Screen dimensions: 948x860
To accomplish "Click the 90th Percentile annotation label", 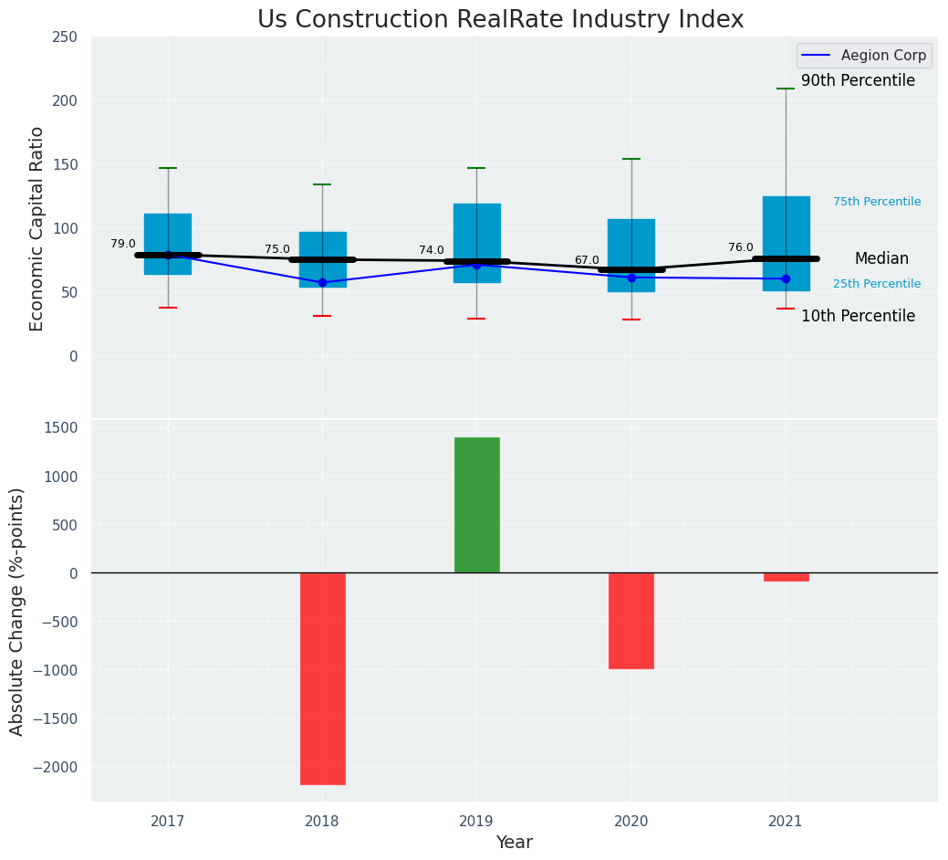I will pos(858,81).
